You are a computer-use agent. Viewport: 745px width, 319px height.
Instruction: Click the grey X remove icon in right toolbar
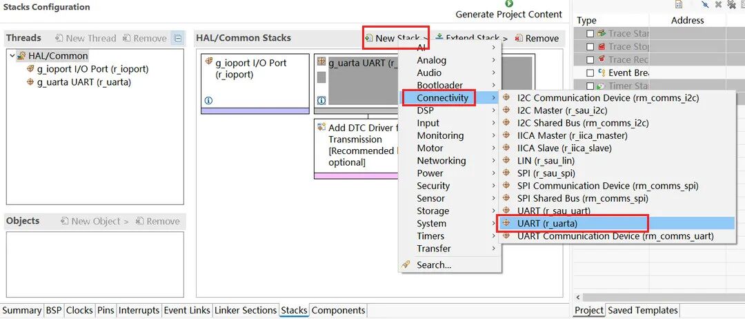coord(718,5)
